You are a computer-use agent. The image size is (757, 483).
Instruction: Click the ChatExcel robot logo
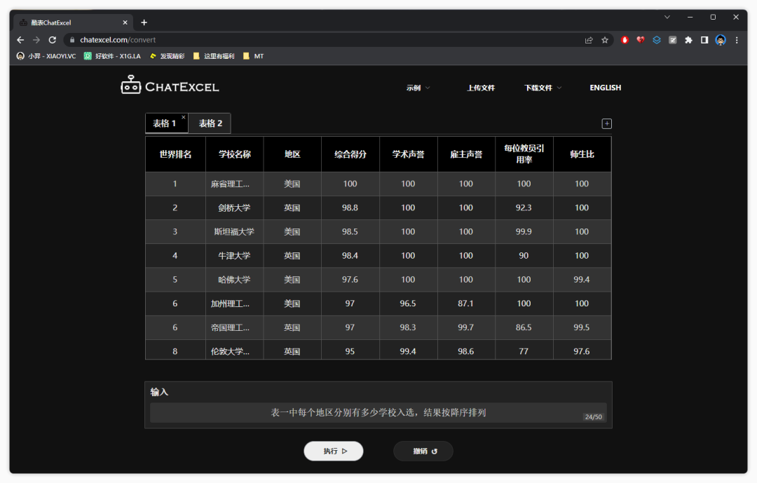tap(131, 85)
